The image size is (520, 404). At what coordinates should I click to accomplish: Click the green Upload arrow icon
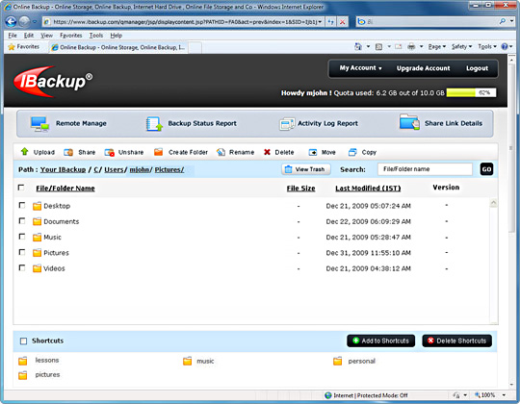click(24, 152)
